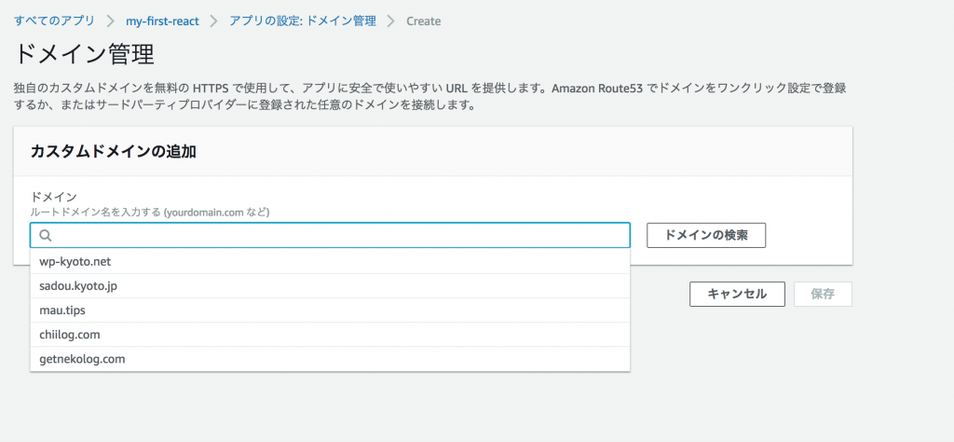Select wp-kyoto.net from the dropdown

pos(330,261)
